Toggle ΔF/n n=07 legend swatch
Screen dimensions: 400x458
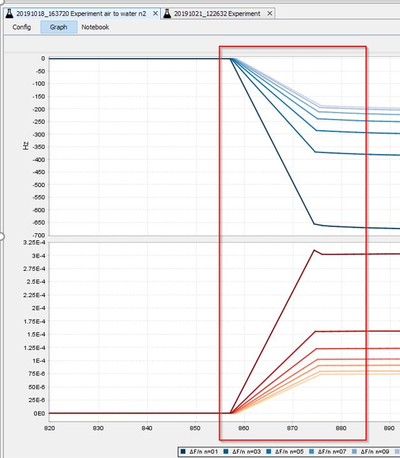pos(312,452)
